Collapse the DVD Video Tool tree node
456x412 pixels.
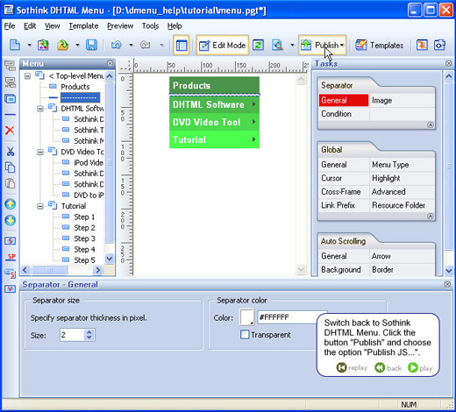click(40, 152)
